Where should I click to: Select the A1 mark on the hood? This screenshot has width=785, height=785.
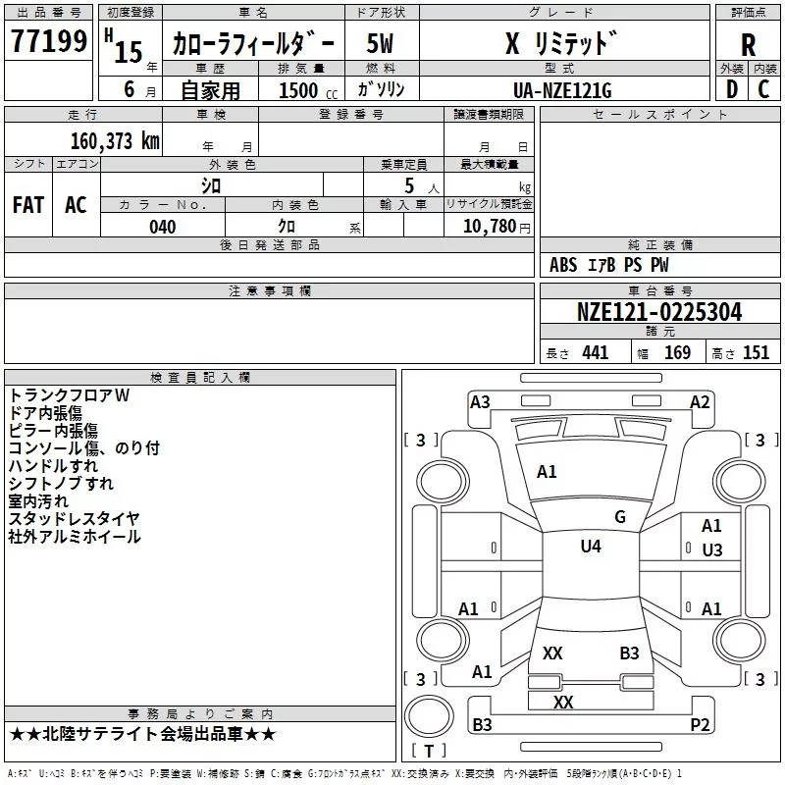pos(547,472)
